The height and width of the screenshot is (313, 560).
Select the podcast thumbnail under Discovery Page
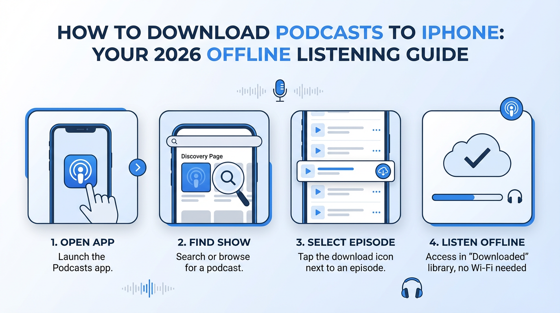pos(196,178)
